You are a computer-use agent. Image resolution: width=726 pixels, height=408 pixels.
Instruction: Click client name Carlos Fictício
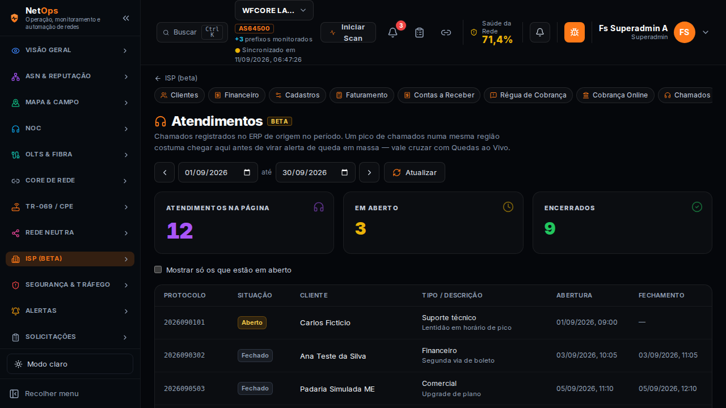325,323
